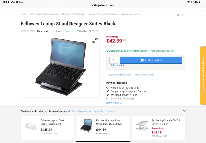Open the Fellowes brand link
Viewport: 206px width, 143px height.
(x=68, y=31)
